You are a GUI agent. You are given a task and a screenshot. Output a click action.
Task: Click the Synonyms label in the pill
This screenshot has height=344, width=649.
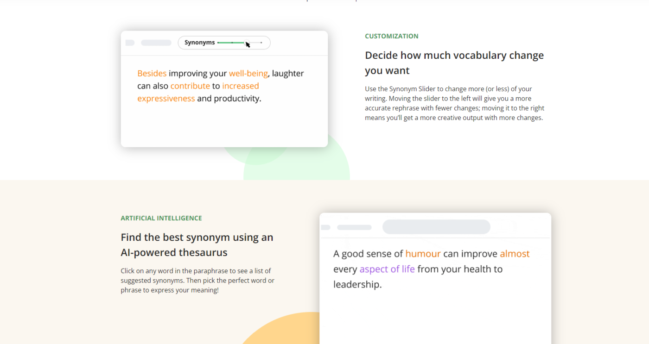click(199, 43)
